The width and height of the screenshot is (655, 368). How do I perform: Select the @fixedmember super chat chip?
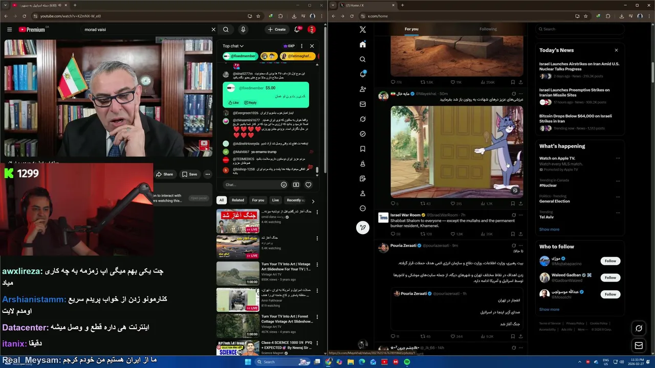click(239, 56)
